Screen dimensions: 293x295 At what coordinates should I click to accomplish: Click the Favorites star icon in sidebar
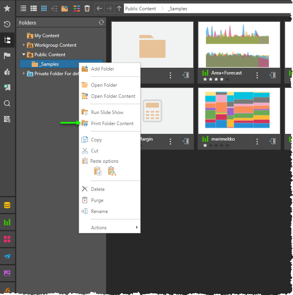[7, 8]
